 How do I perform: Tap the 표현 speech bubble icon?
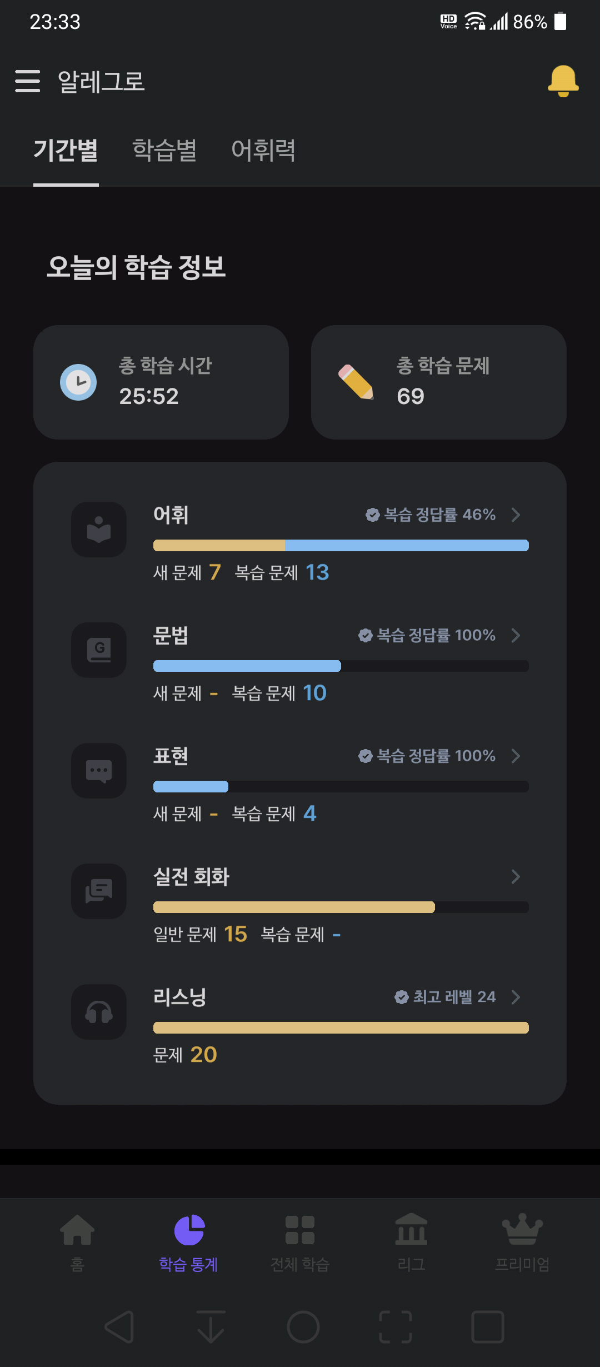click(99, 771)
